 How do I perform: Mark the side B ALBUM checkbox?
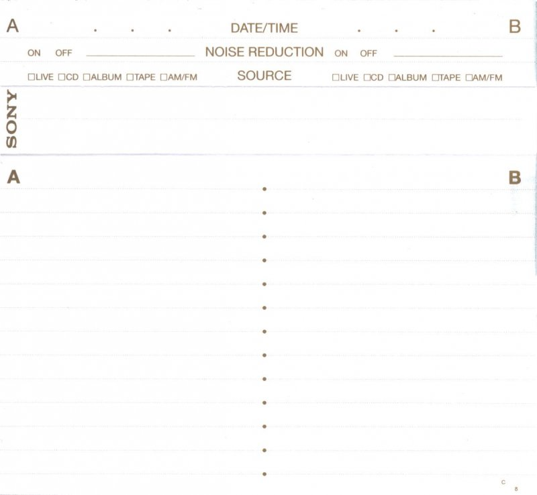point(391,78)
